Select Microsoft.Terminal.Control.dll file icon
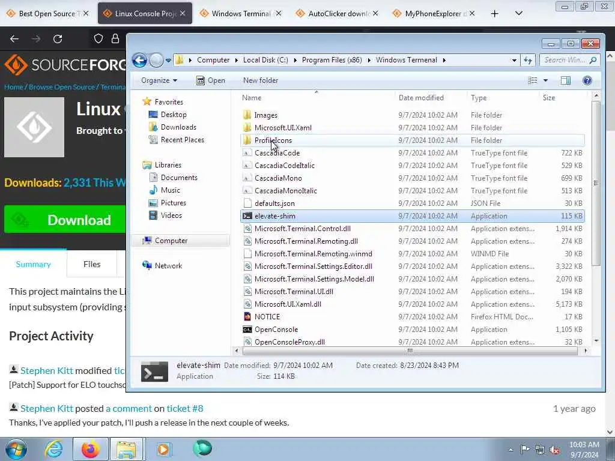The image size is (615, 461). coord(247,229)
